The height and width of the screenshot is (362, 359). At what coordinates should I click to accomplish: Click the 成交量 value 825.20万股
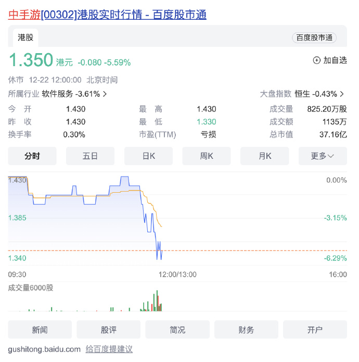pyautogui.click(x=327, y=109)
